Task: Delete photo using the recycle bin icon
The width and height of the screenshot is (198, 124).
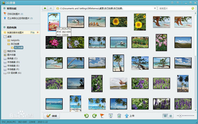Action: click(119, 116)
